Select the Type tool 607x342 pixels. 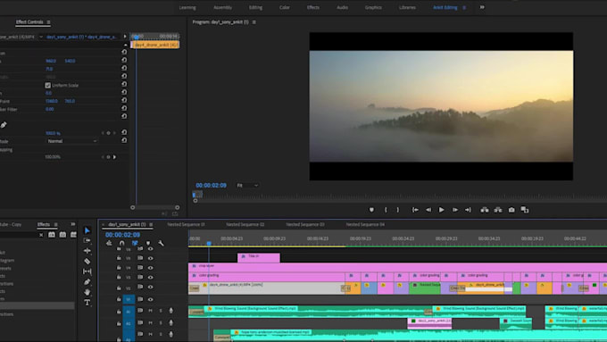87,303
